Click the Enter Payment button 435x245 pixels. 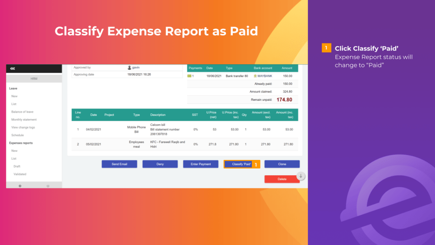[x=201, y=164]
